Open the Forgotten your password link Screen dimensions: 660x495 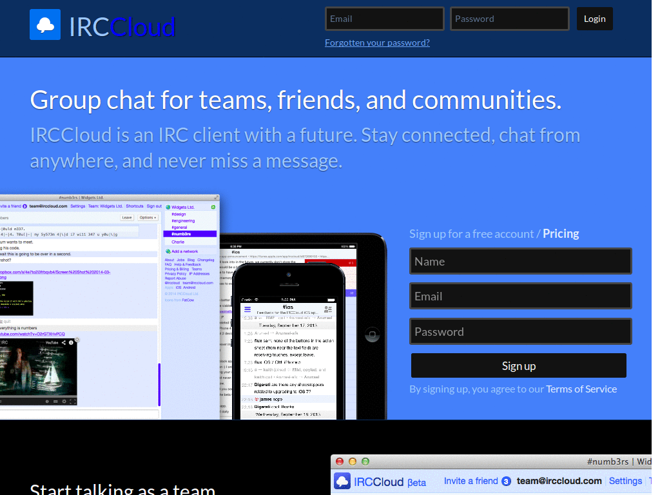coord(377,43)
